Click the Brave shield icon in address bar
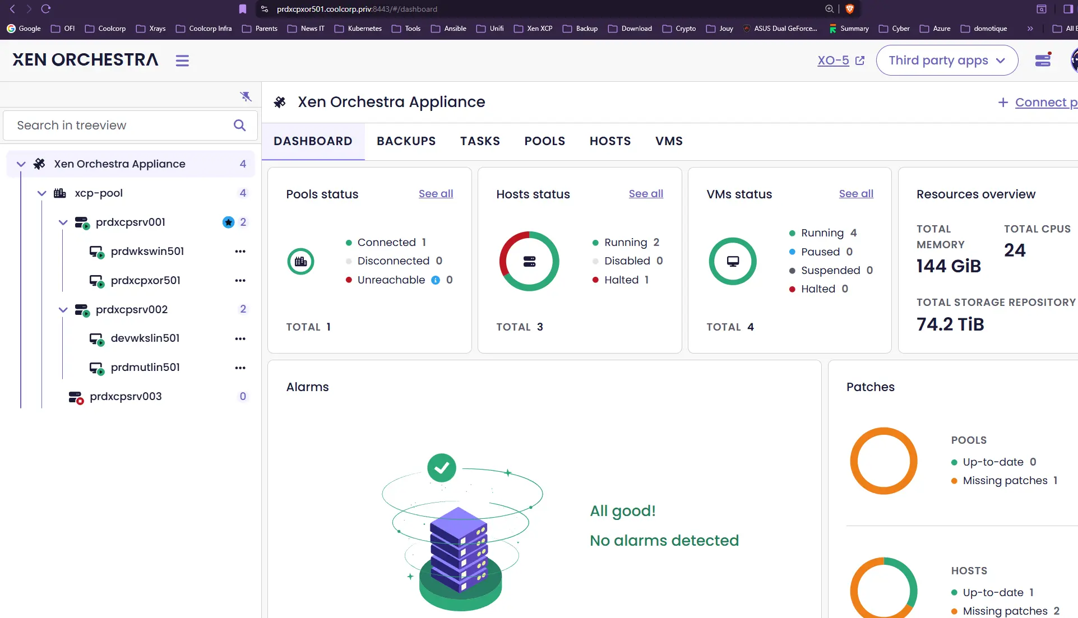The image size is (1078, 618). point(849,9)
